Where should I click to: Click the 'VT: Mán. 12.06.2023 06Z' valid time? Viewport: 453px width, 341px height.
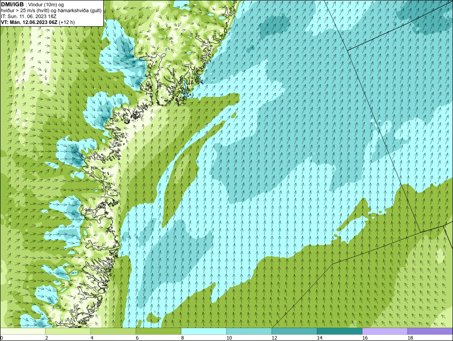click(29, 22)
